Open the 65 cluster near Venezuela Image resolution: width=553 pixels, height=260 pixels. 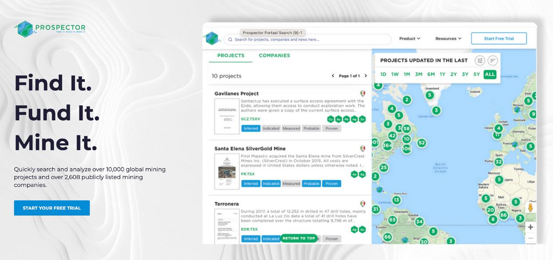pyautogui.click(x=392, y=220)
